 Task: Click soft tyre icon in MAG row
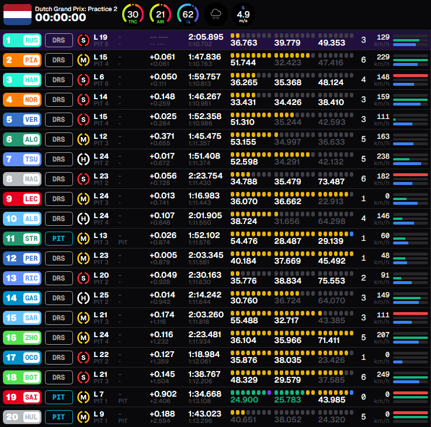click(84, 179)
